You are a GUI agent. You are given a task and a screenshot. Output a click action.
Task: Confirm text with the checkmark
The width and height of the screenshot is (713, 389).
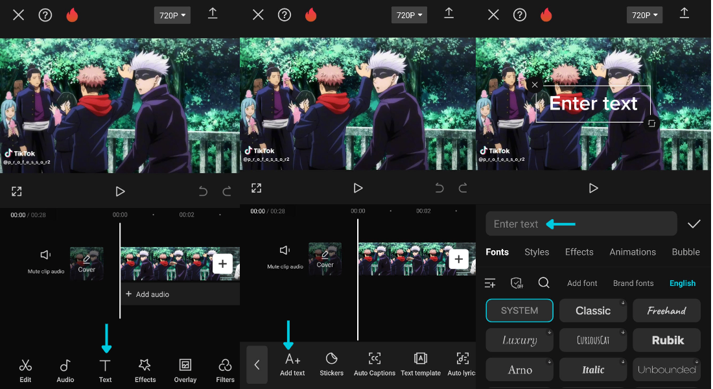(x=694, y=224)
